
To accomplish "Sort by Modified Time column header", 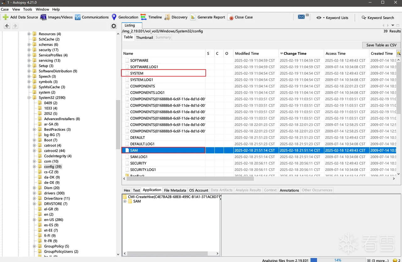I will [256, 53].
